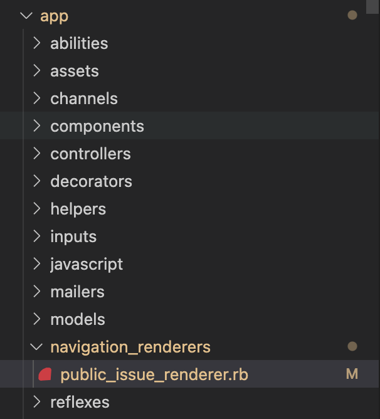Collapse the app folder chevron
Viewport: 380px width, 419px height.
click(x=26, y=16)
